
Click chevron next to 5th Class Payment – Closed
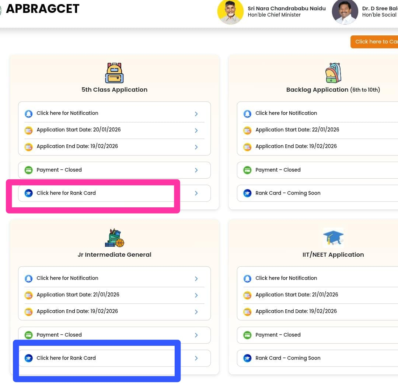(196, 170)
